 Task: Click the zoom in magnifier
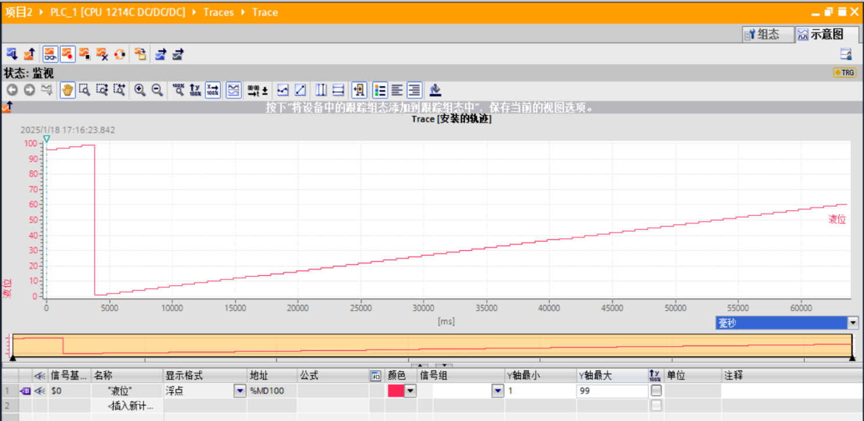(x=140, y=90)
